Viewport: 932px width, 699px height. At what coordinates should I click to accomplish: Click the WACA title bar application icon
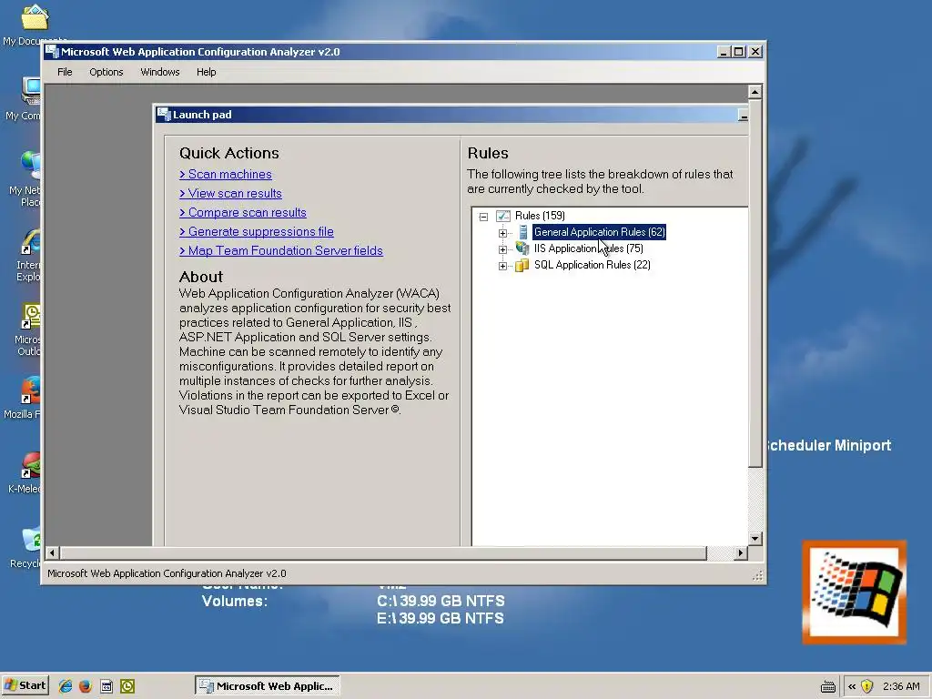click(x=52, y=52)
